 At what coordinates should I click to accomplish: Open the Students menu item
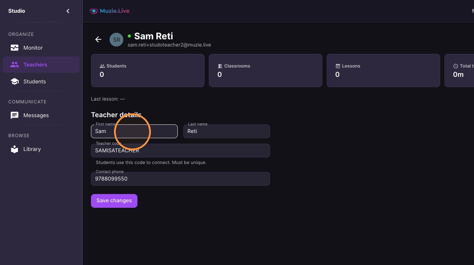click(41, 82)
